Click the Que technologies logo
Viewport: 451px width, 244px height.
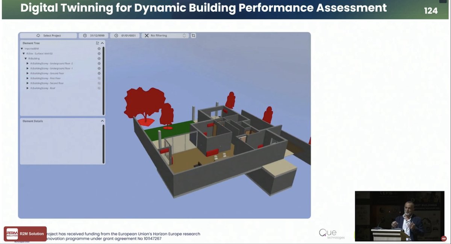click(x=331, y=233)
